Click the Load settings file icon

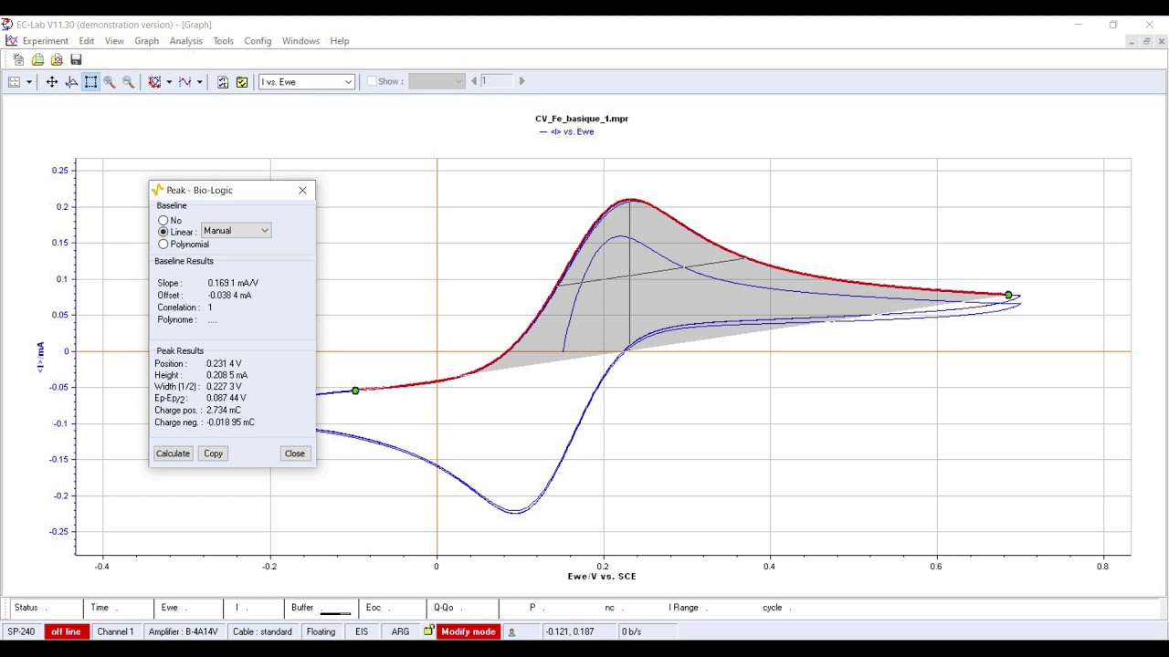37,59
